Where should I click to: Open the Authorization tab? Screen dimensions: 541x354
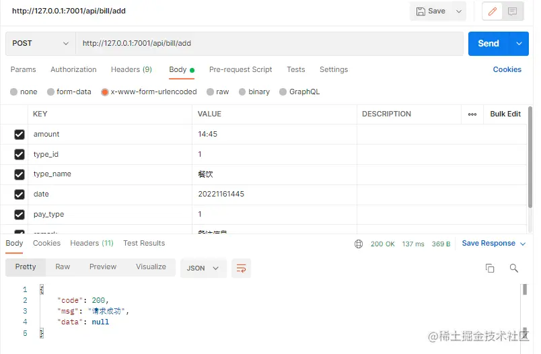click(x=73, y=69)
